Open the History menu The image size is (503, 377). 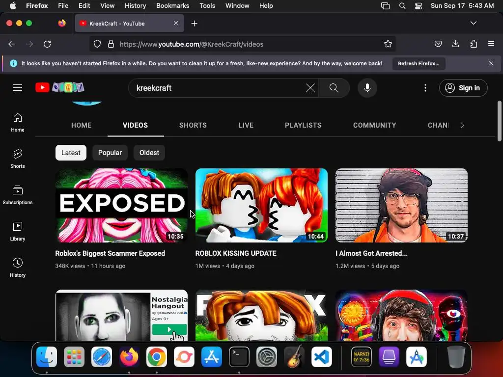coord(136,6)
